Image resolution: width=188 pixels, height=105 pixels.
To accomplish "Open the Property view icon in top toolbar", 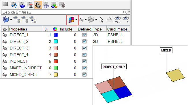I will (38, 5).
